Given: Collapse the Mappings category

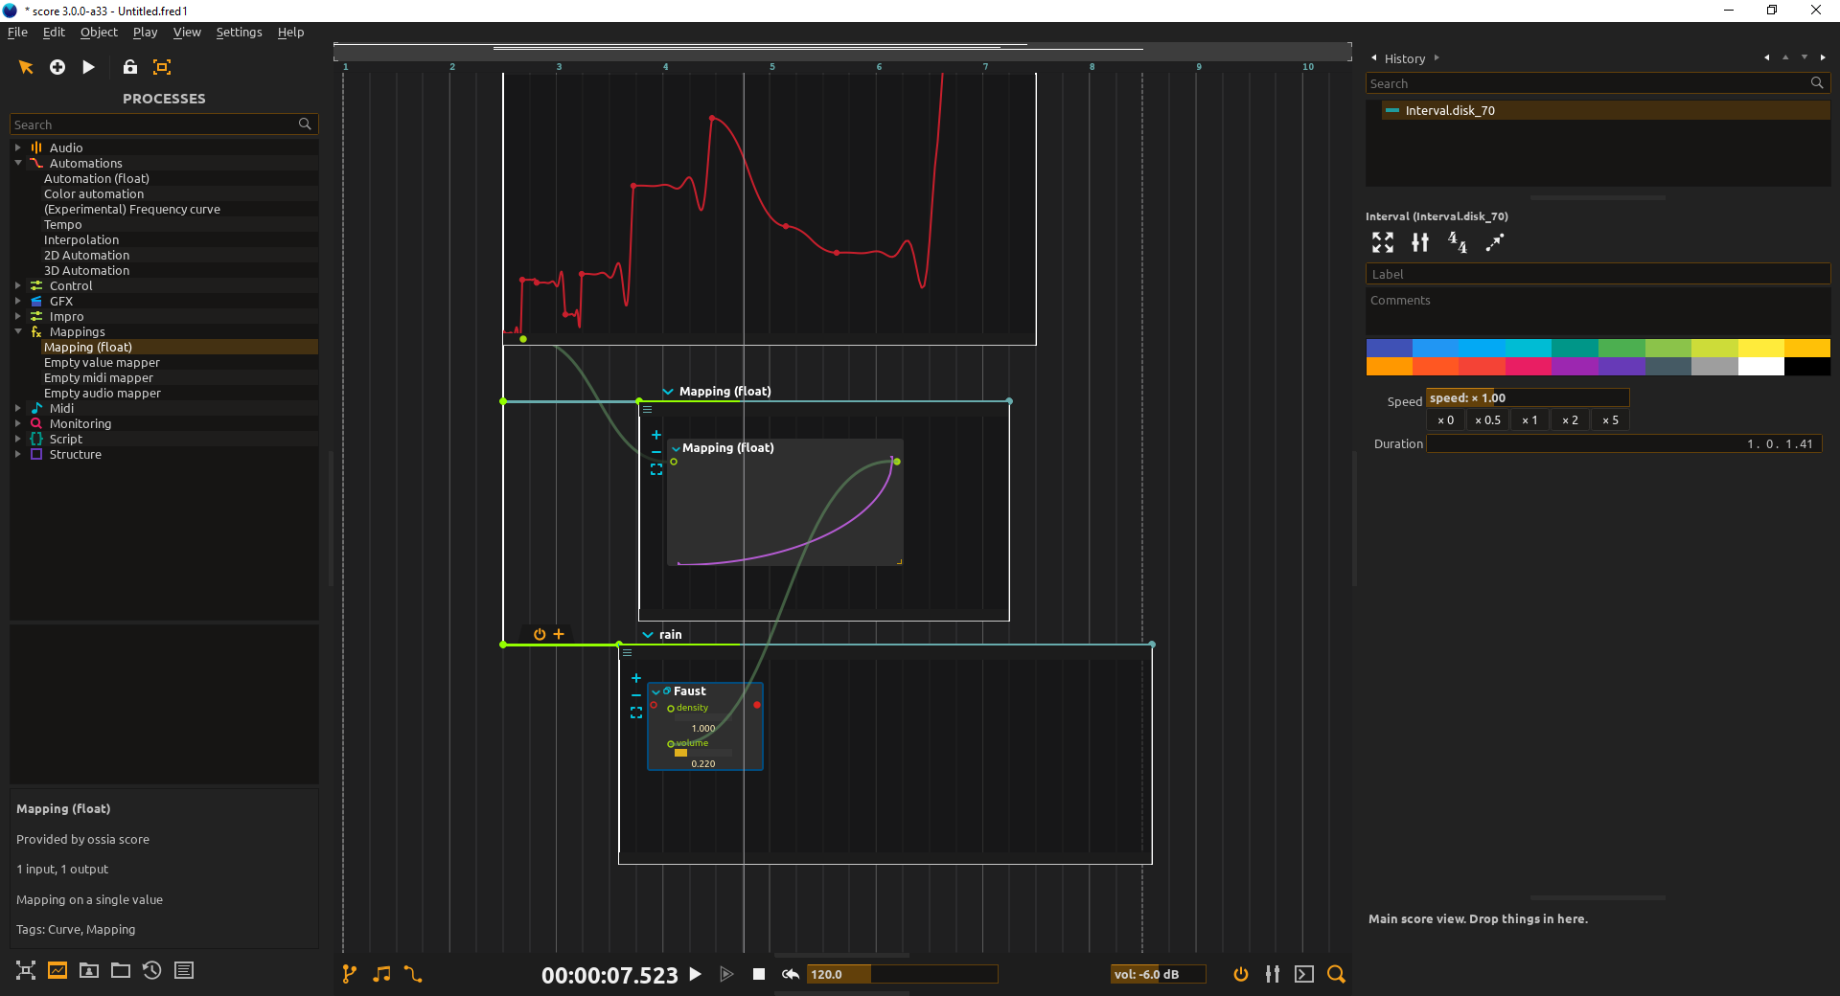Looking at the screenshot, I should click(18, 331).
